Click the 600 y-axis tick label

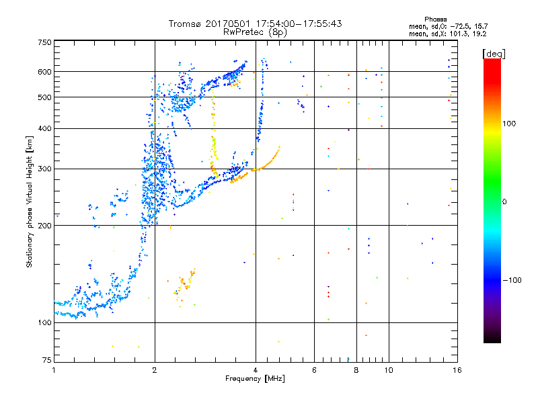point(44,72)
